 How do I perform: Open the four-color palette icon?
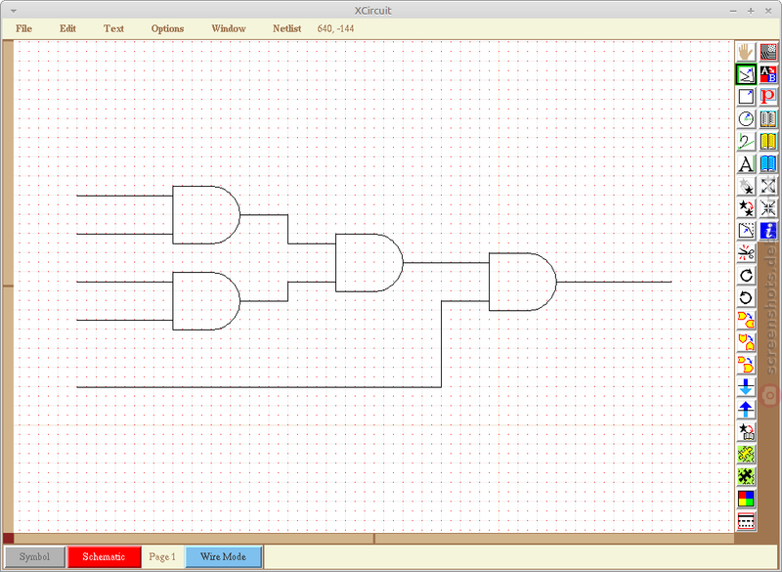746,500
